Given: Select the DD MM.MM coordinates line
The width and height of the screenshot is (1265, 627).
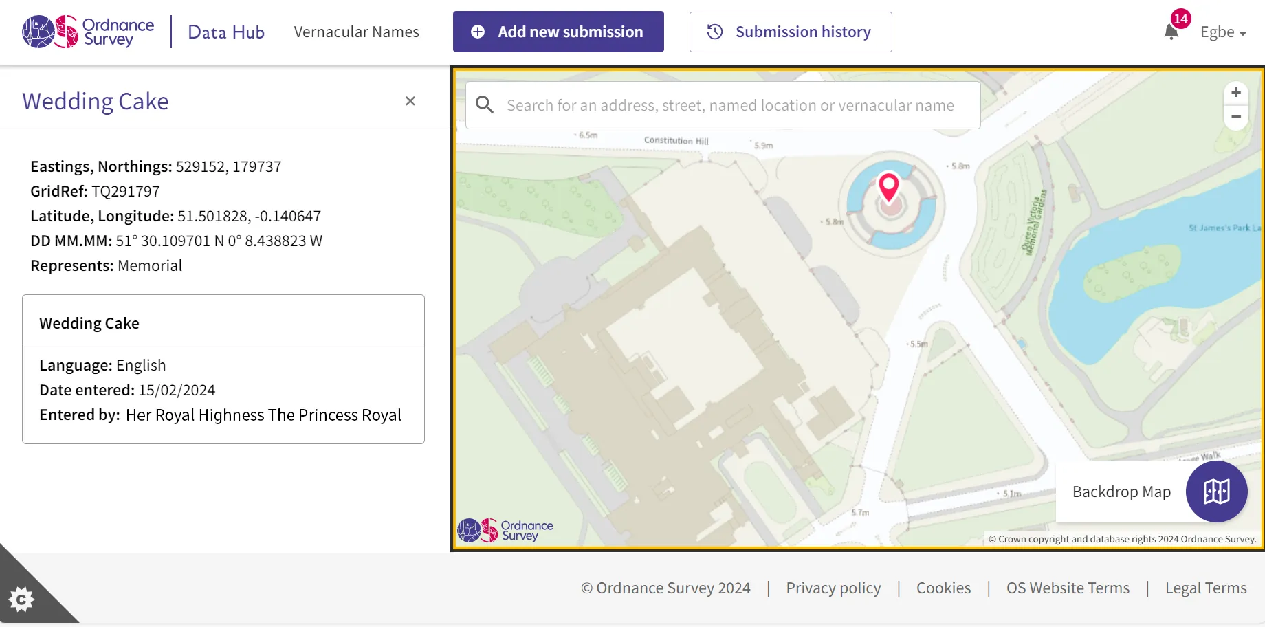Looking at the screenshot, I should (x=176, y=241).
